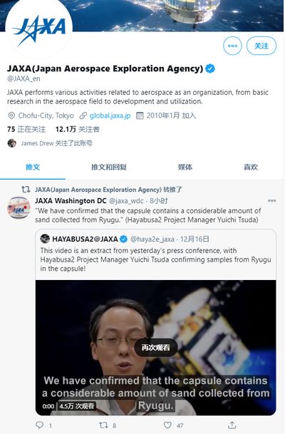Viewport: 285px width, 434px height.
Task: Open the @haya2e_jaxa quoted account
Action: pyautogui.click(x=152, y=239)
